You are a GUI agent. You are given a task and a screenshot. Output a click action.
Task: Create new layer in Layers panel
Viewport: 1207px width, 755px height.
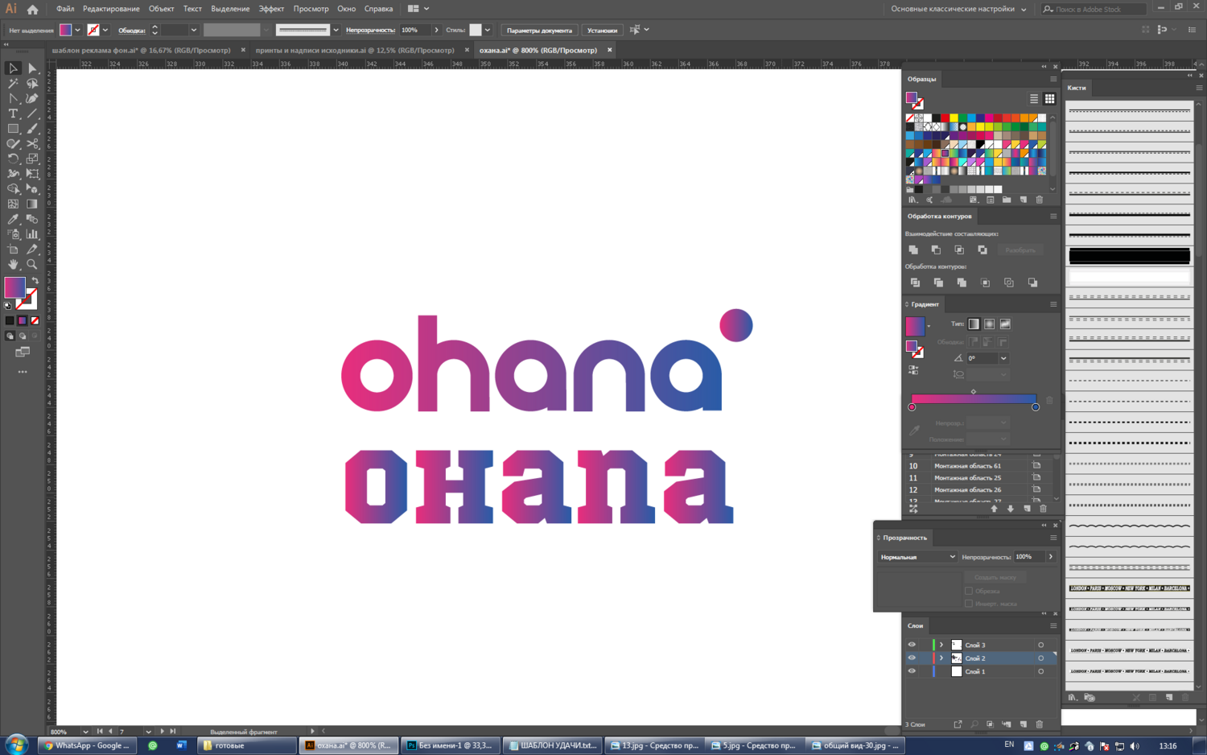tap(1024, 724)
